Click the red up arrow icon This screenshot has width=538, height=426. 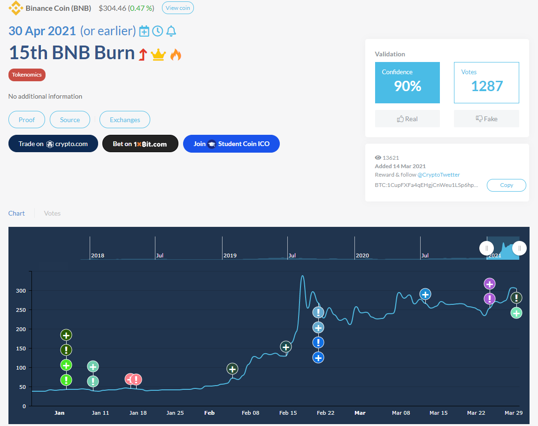pos(143,55)
